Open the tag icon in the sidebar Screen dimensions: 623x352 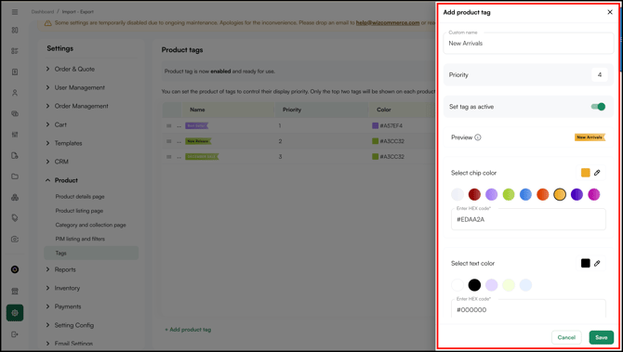(x=15, y=218)
